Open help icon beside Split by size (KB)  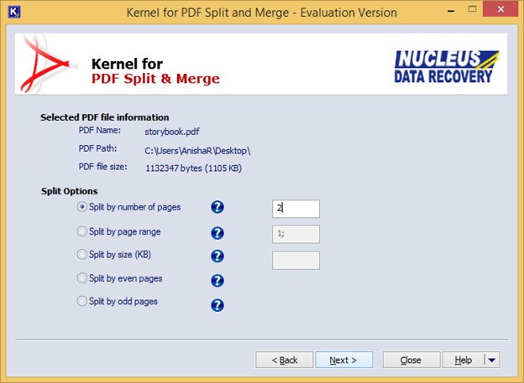tap(217, 256)
